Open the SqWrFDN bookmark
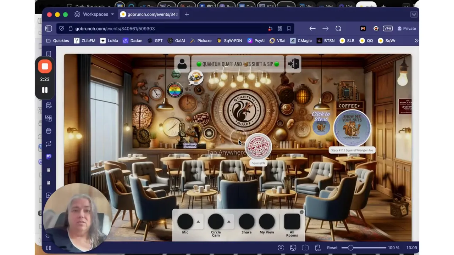Image resolution: width=454 pixels, height=255 pixels. (233, 40)
